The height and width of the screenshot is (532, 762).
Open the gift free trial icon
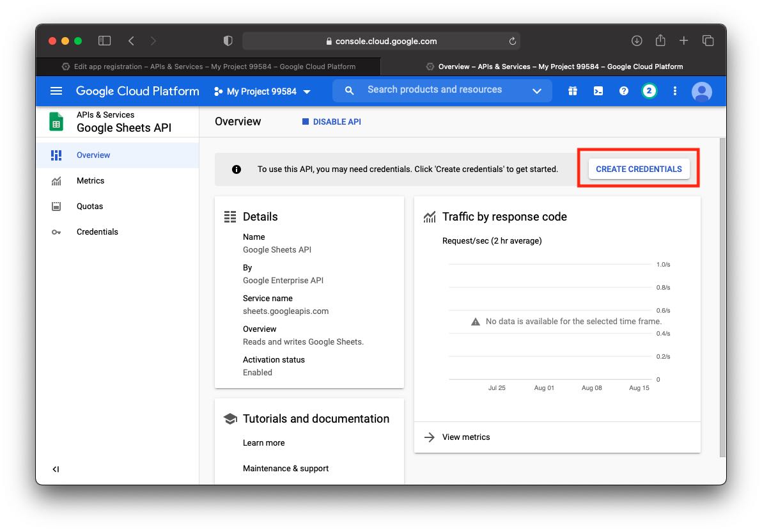coord(573,91)
